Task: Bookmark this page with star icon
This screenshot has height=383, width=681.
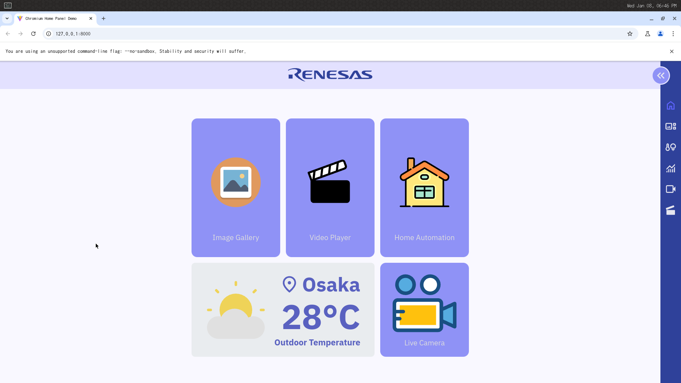Action: (x=630, y=34)
